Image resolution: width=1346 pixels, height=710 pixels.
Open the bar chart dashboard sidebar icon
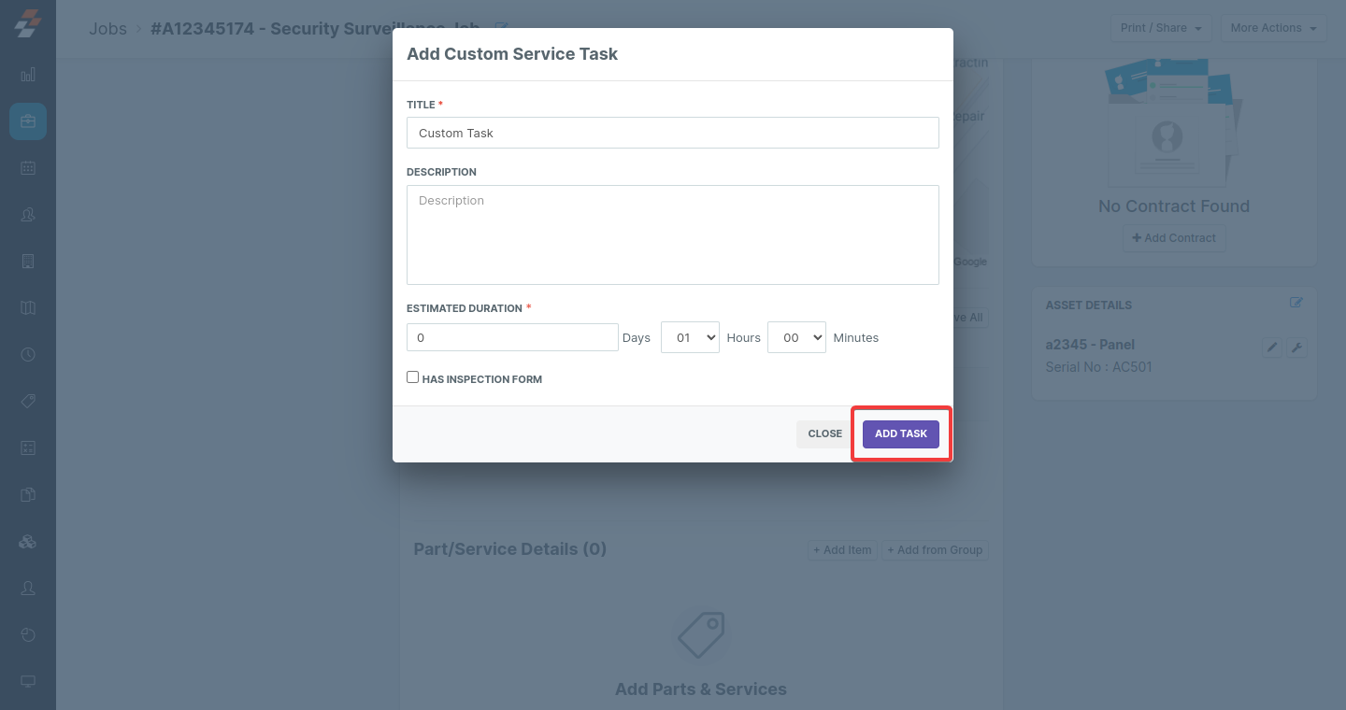point(28,75)
